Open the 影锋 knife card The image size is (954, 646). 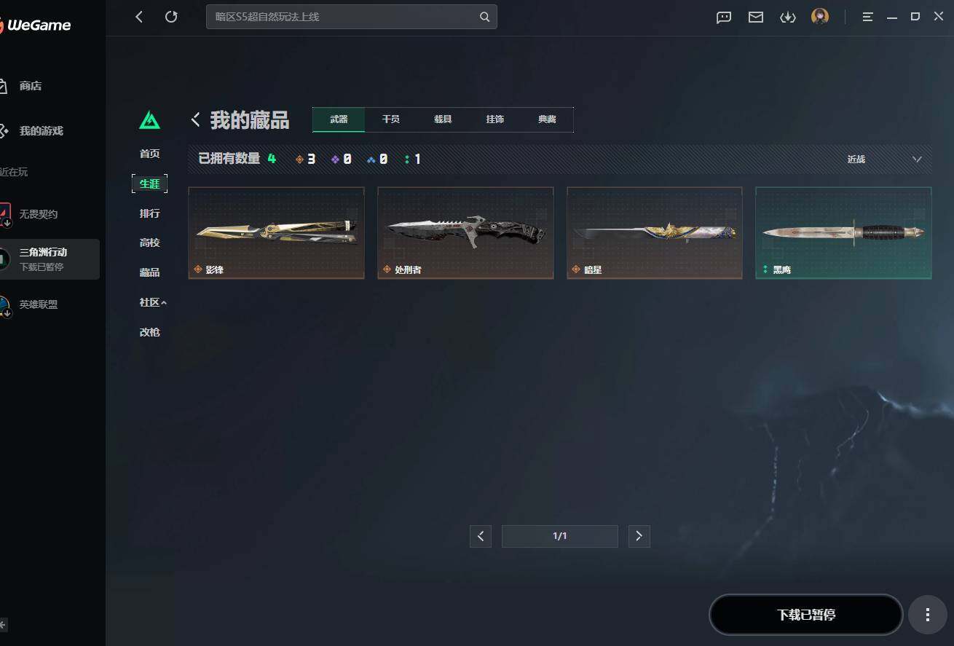pos(276,233)
